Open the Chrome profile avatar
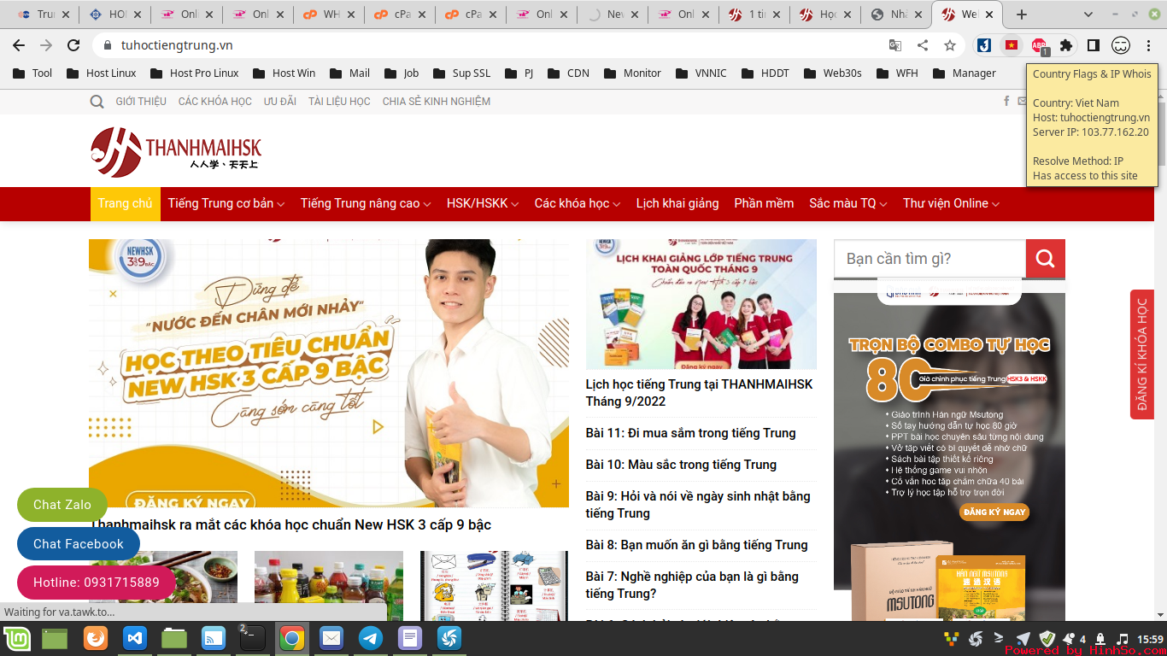This screenshot has height=656, width=1167. 1121,45
